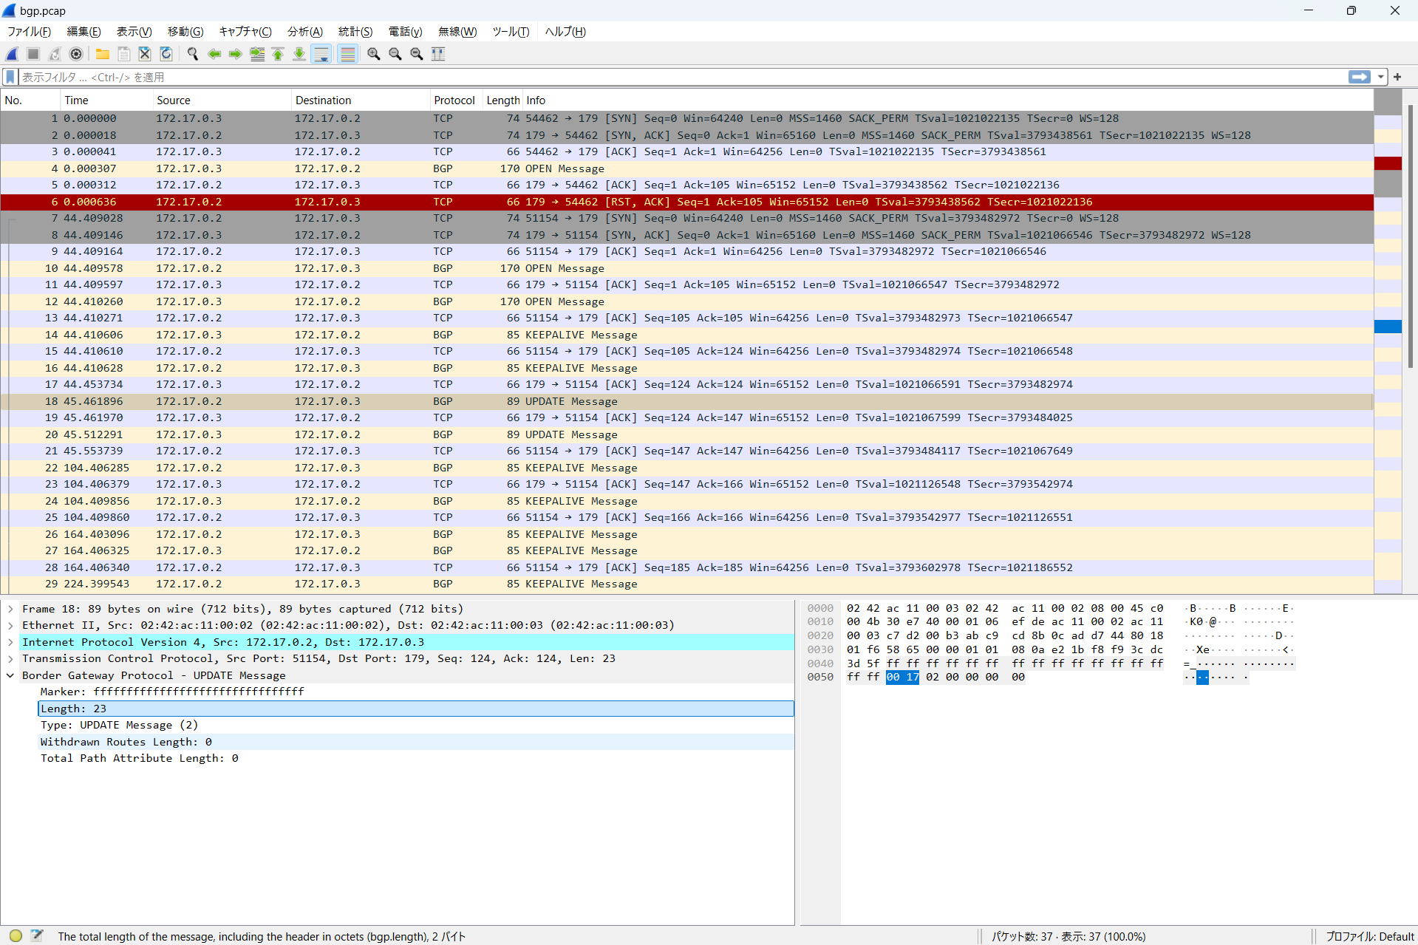Screen dimensions: 1418x945
Task: Go back in packet history
Action: click(x=214, y=54)
